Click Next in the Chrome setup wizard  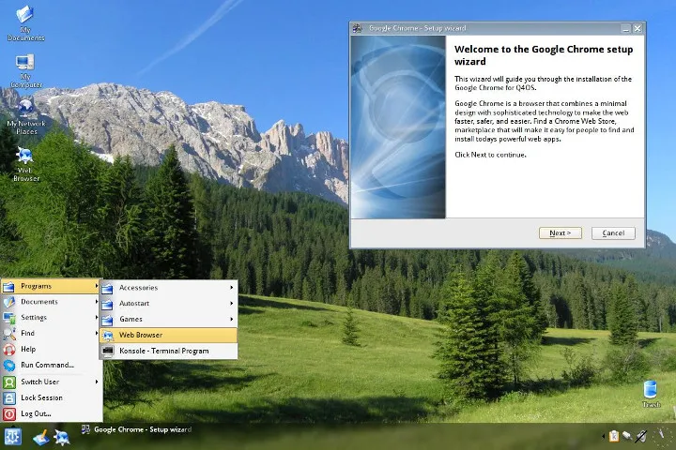560,232
